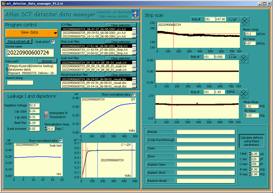Click the C/pF cursor mover diamond icon
Screen dimensions: 273x193
click(245, 21)
